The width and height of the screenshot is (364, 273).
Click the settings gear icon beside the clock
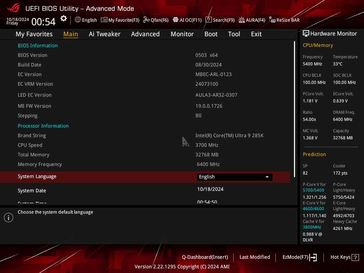(64, 18)
